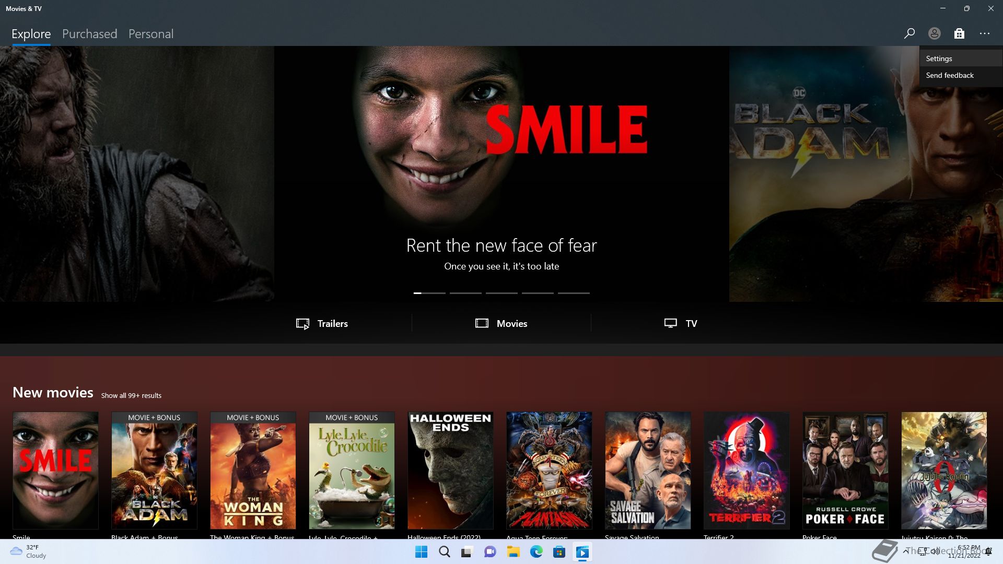Open taskbar Search icon

[444, 552]
